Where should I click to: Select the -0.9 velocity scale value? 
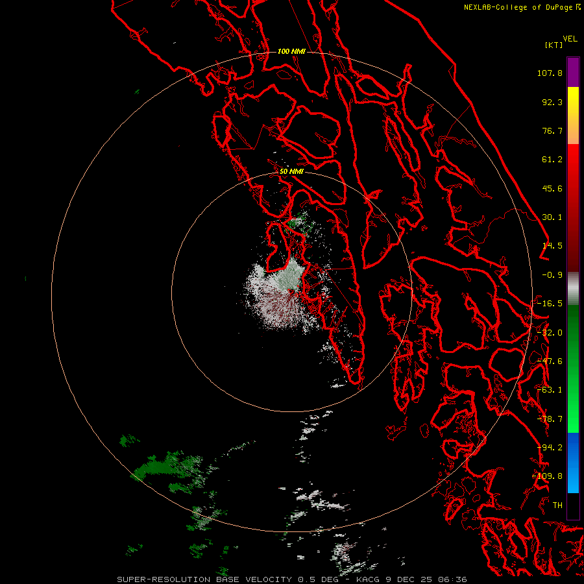(x=552, y=275)
